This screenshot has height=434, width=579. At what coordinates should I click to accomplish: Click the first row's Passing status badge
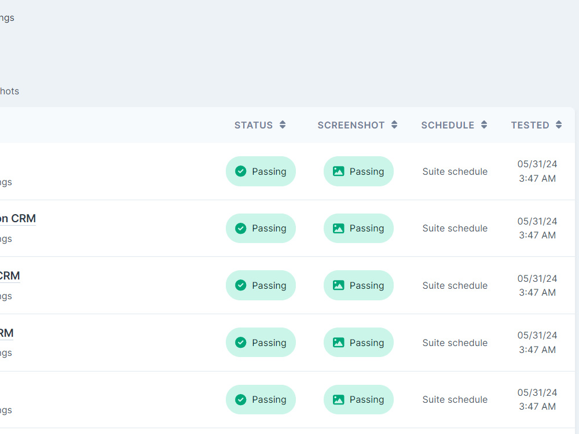[261, 171]
